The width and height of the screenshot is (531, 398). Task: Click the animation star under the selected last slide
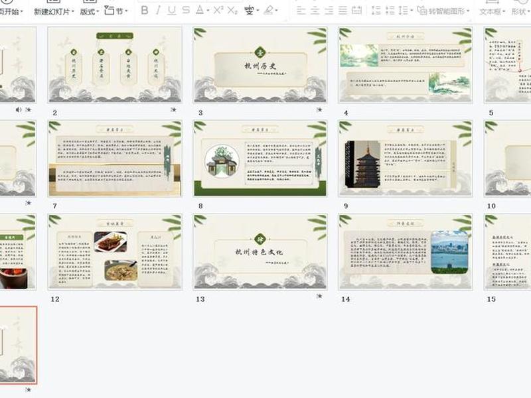(29, 389)
